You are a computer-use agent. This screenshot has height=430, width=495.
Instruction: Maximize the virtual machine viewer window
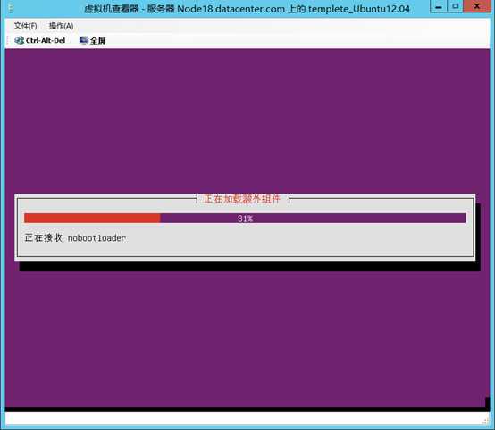455,6
